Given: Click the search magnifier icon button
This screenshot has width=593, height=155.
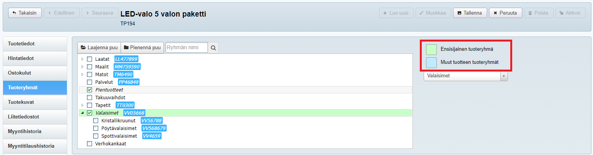Looking at the screenshot, I should (x=213, y=48).
